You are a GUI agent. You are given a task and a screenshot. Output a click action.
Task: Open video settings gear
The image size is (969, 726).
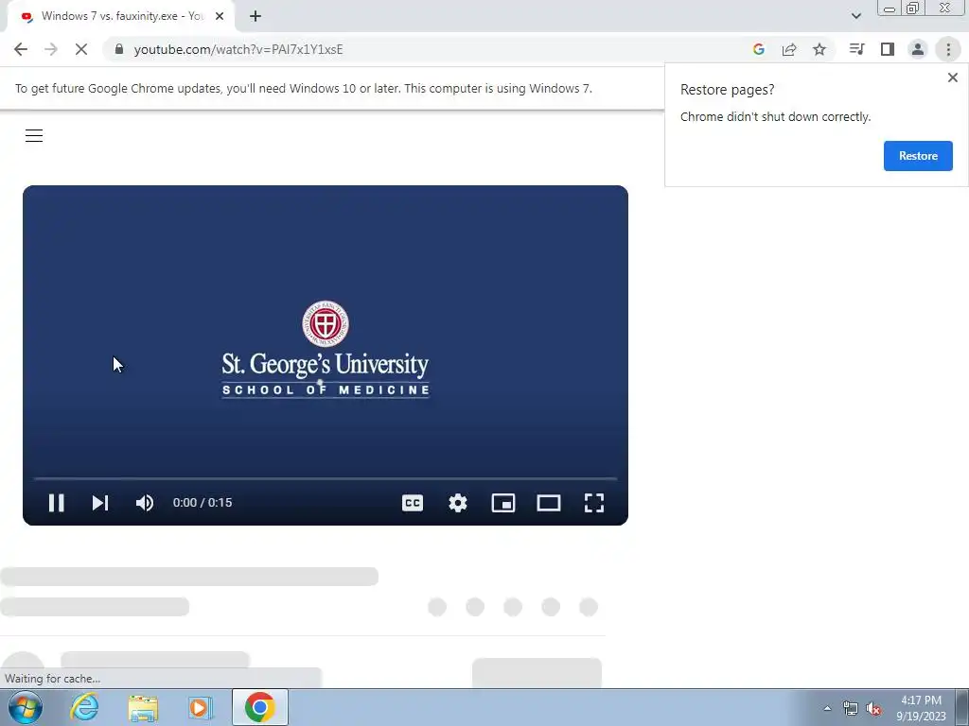[x=458, y=503]
